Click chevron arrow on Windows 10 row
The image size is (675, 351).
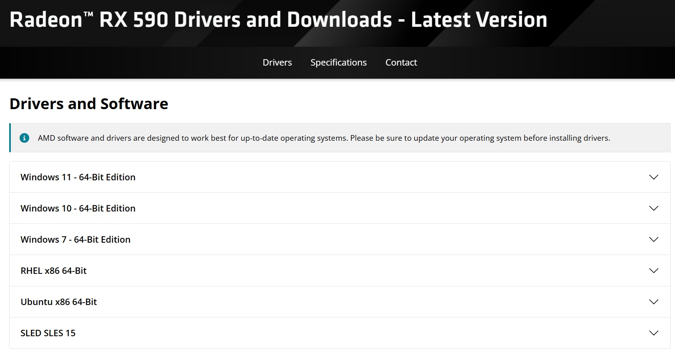pos(653,208)
